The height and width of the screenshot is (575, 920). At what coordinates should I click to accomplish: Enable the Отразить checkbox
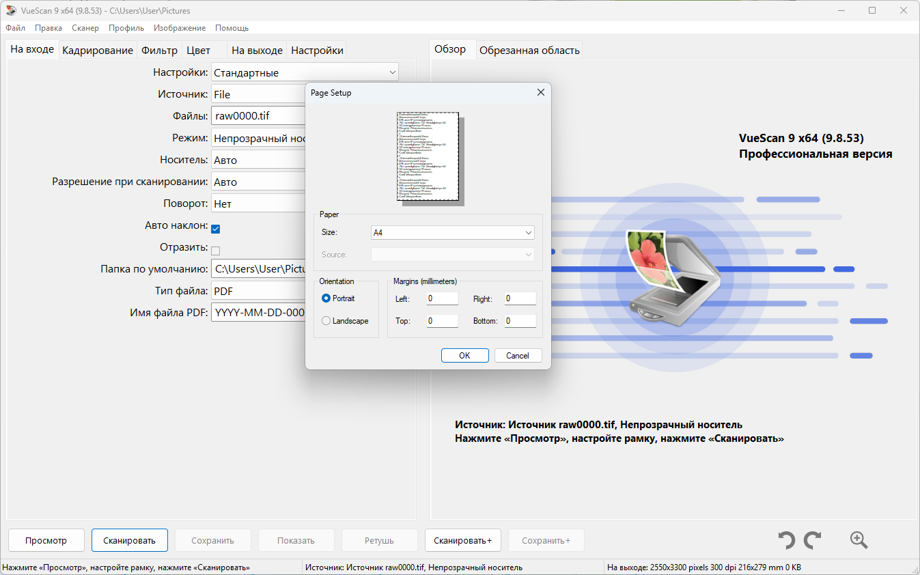coord(215,251)
